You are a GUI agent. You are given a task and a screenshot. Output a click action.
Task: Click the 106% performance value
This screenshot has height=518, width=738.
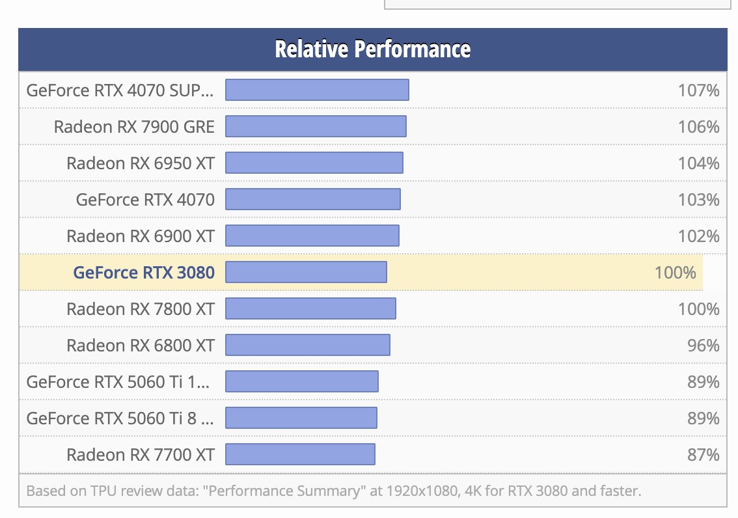[x=698, y=126]
